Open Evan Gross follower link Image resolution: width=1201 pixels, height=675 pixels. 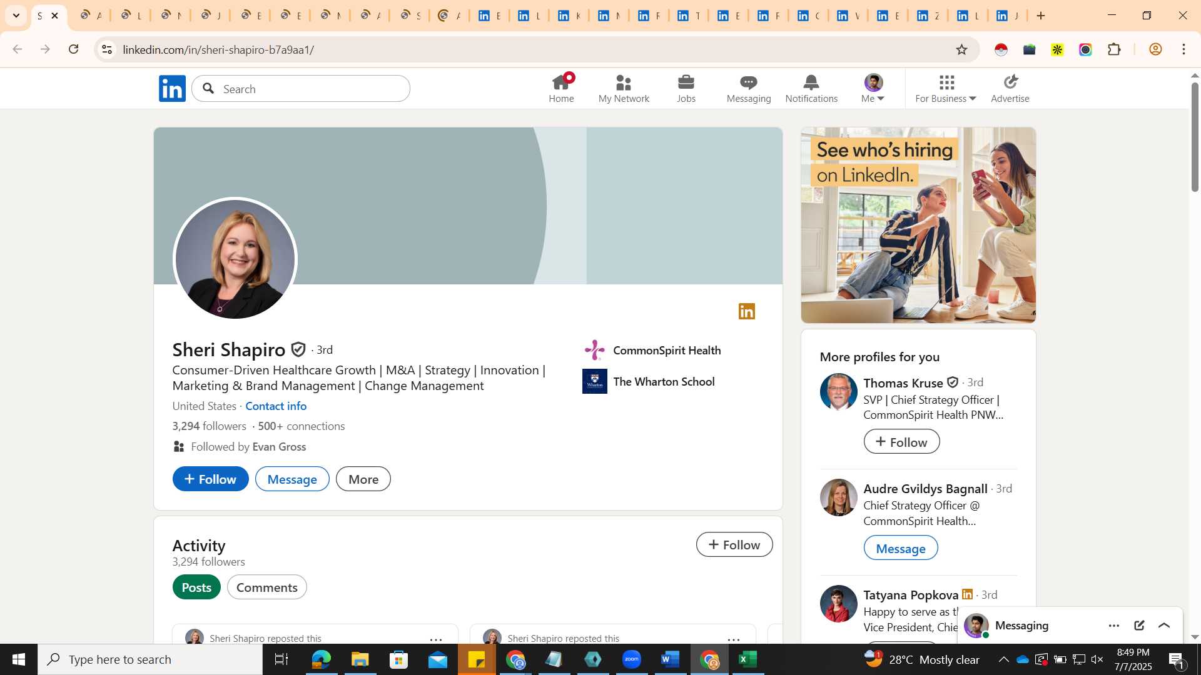coord(279,446)
